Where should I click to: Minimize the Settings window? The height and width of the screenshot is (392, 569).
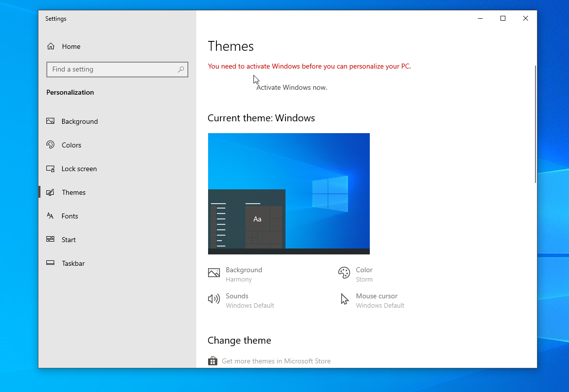click(480, 18)
